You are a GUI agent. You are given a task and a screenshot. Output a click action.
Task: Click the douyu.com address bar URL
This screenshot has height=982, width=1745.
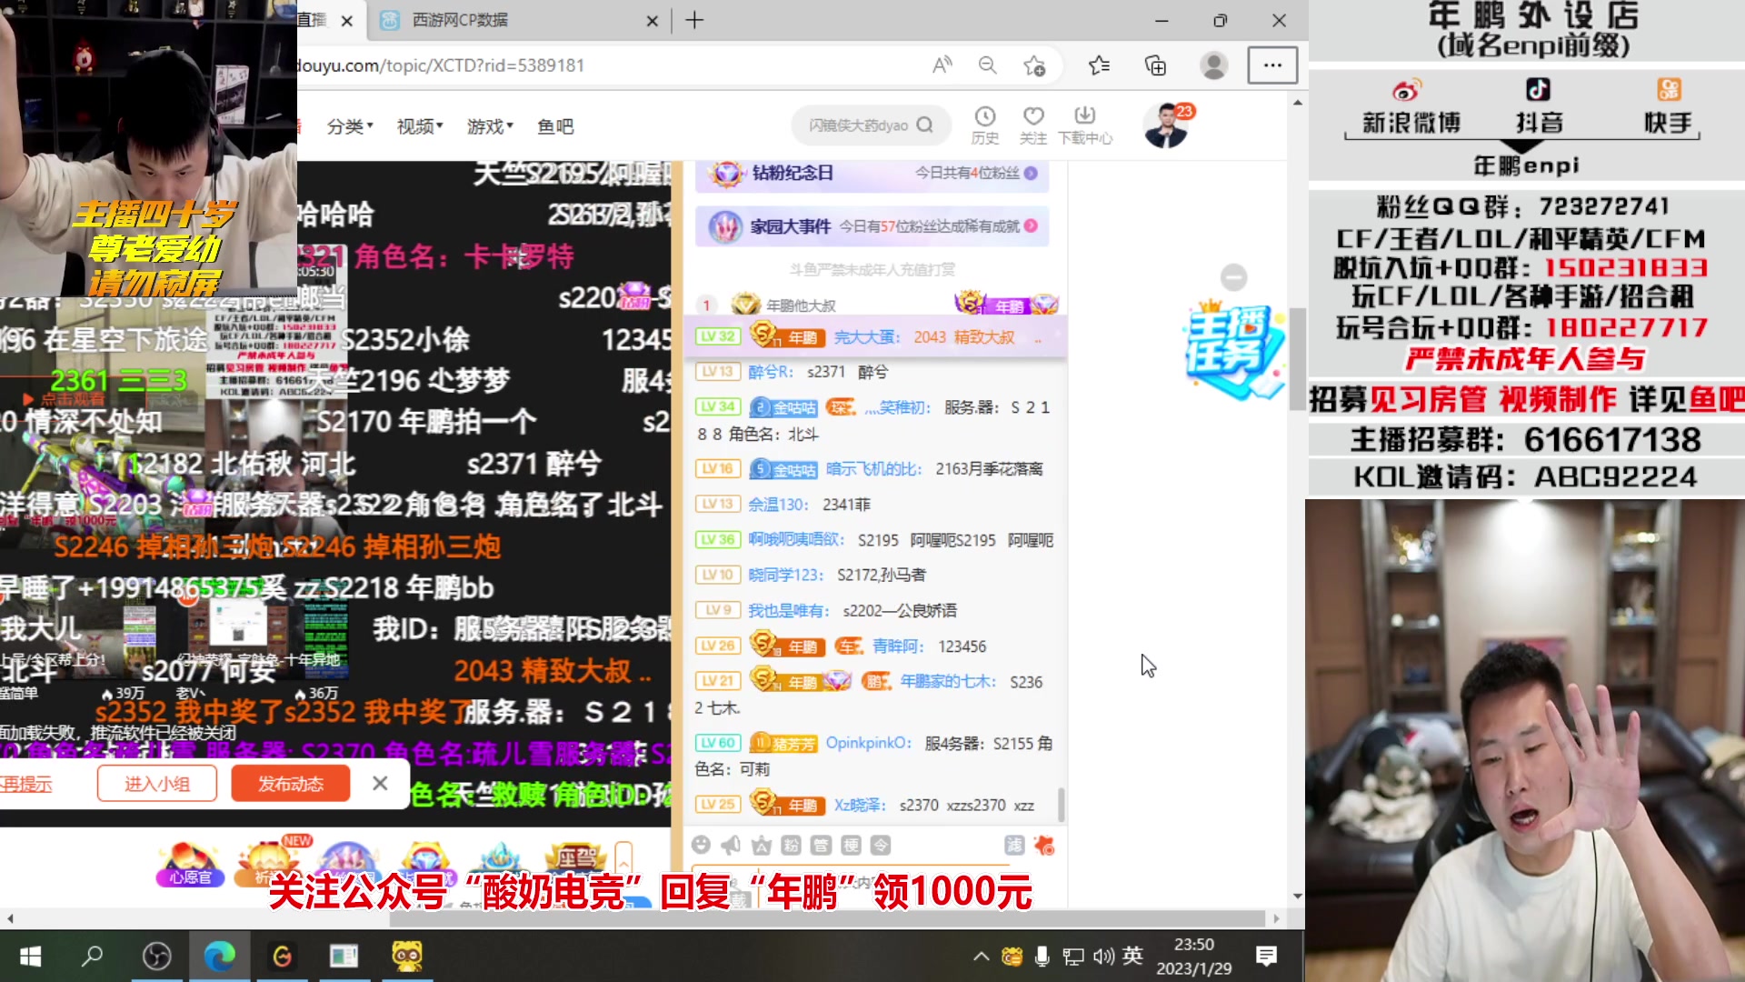click(442, 65)
